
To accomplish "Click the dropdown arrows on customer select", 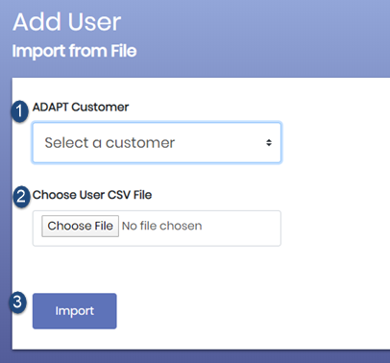I will tap(269, 143).
